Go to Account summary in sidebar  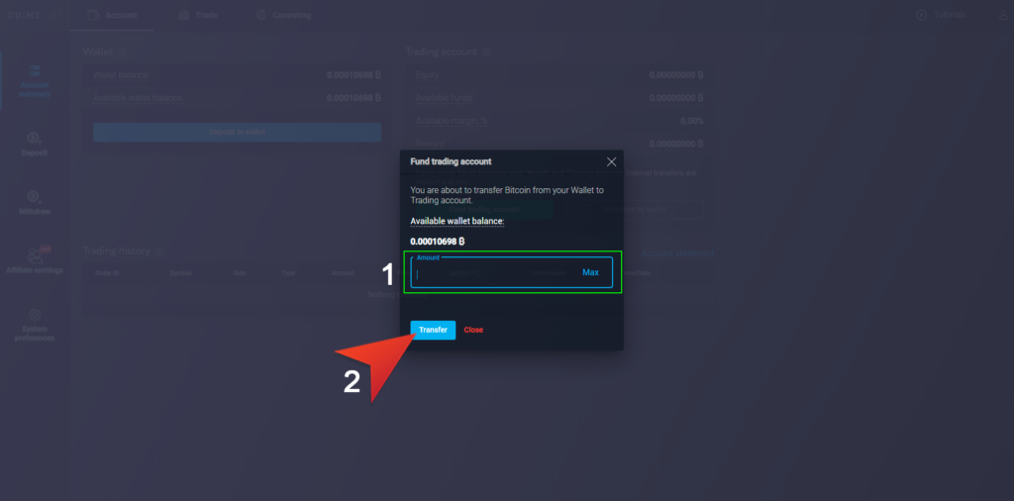[x=35, y=81]
